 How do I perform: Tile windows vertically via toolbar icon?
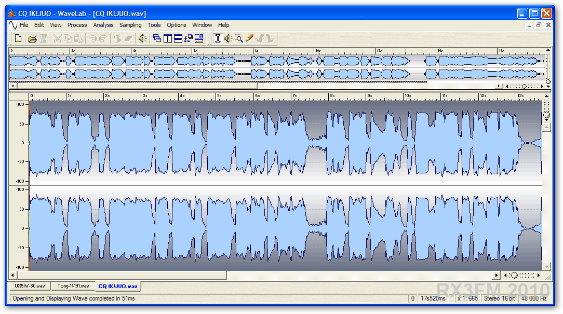click(x=168, y=38)
